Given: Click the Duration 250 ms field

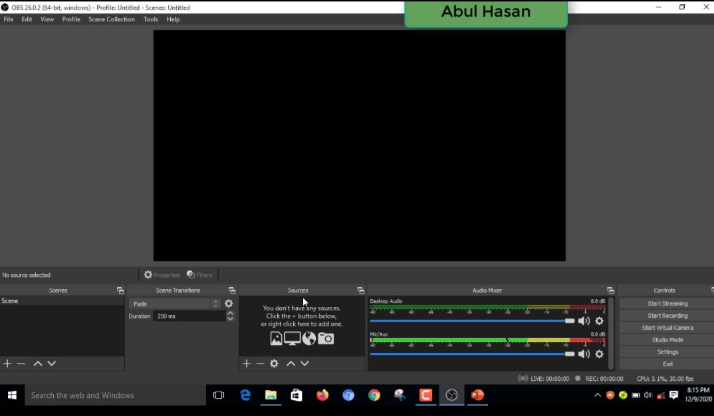Looking at the screenshot, I should tap(189, 316).
